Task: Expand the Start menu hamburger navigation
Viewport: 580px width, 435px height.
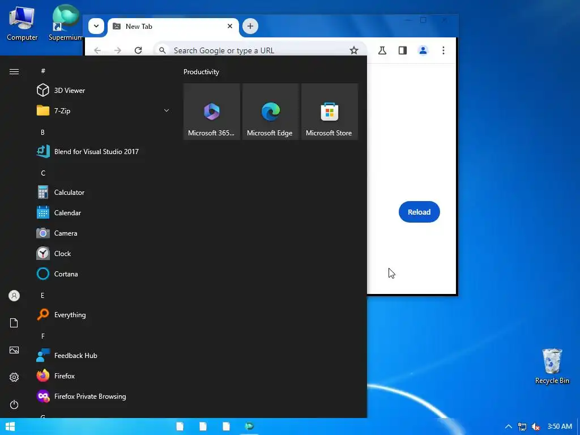Action: [x=14, y=71]
